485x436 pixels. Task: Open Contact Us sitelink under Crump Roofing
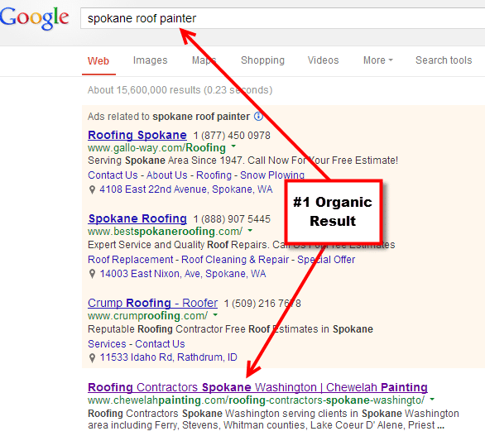160,344
